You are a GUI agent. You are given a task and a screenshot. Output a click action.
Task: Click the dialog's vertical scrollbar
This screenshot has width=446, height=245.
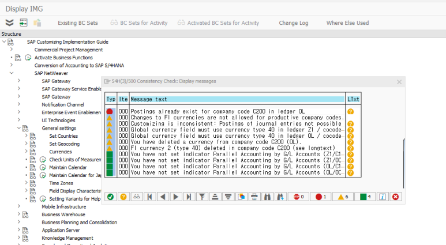point(404,163)
